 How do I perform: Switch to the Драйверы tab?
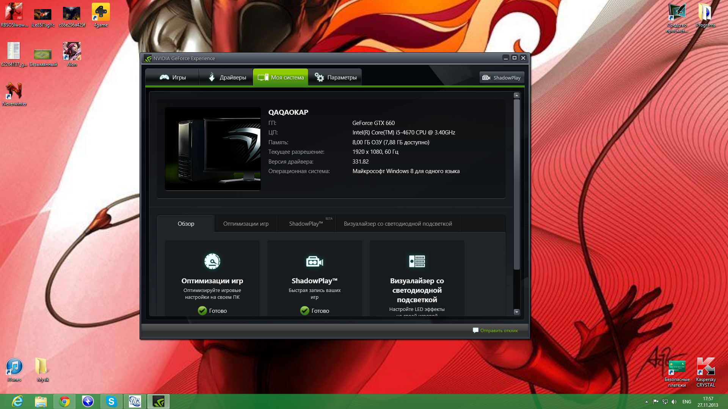pyautogui.click(x=226, y=77)
